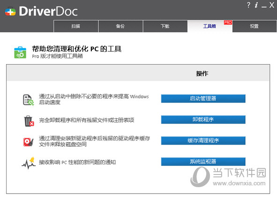Screen dimensions: 277x197
Task: Close the DriverDoc window
Action: pyautogui.click(x=272, y=5)
